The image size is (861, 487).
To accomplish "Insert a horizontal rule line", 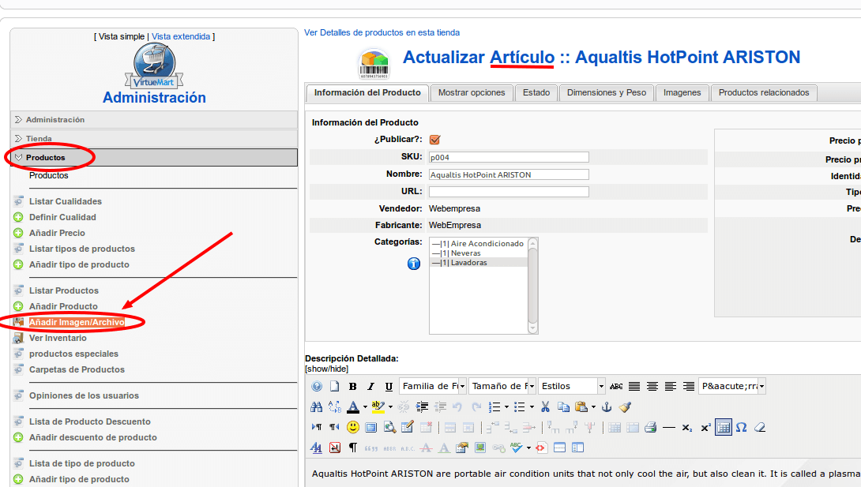I will [669, 427].
